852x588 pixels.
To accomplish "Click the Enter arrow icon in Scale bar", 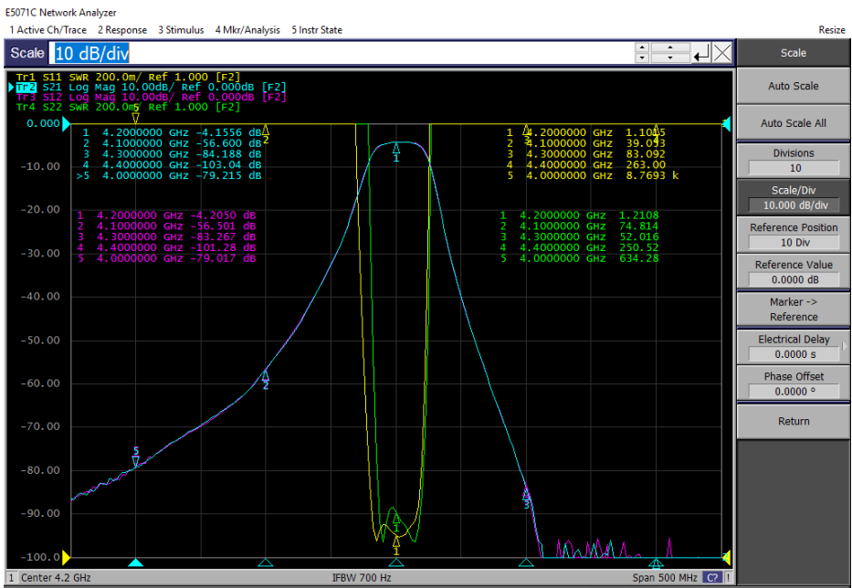I will (x=701, y=53).
